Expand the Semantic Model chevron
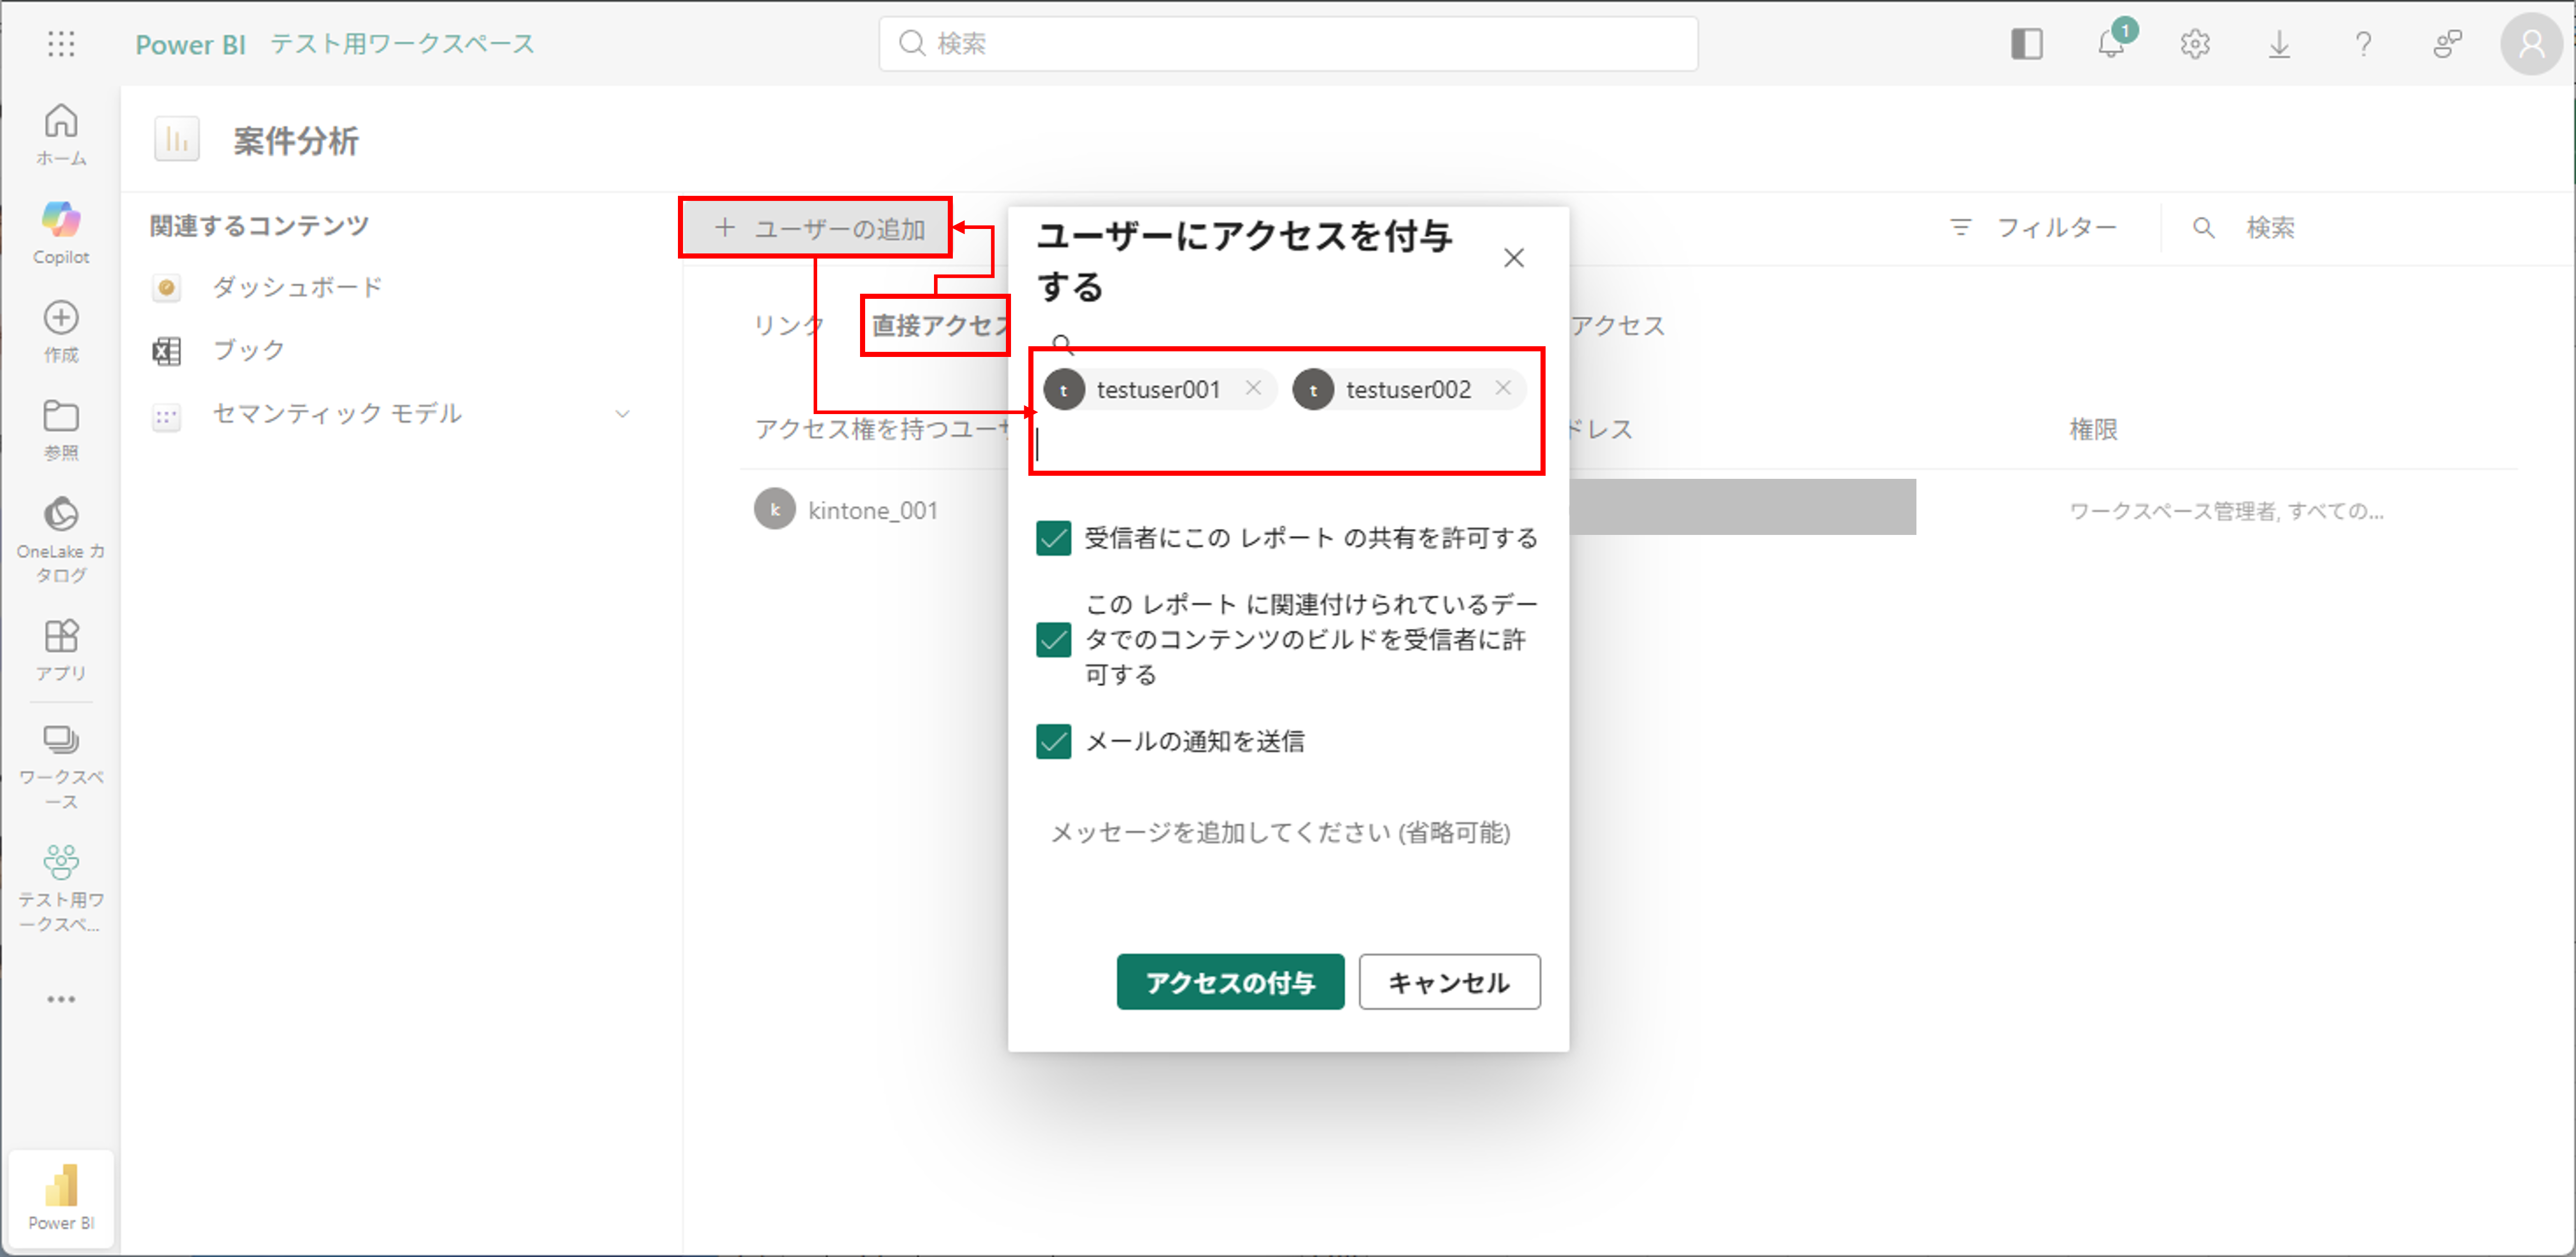This screenshot has height=1257, width=2576. [622, 413]
